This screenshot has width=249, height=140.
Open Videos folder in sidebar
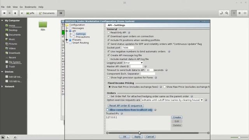[12, 48]
